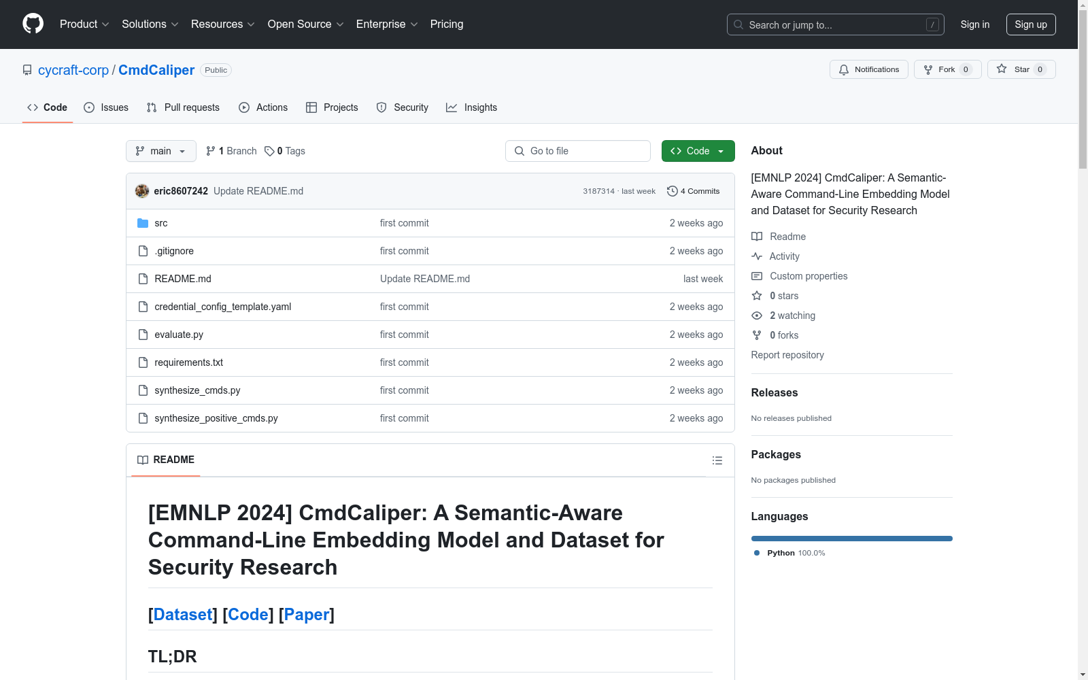Open the Update README.md commit message
Viewport: 1088px width, 680px height.
click(258, 191)
